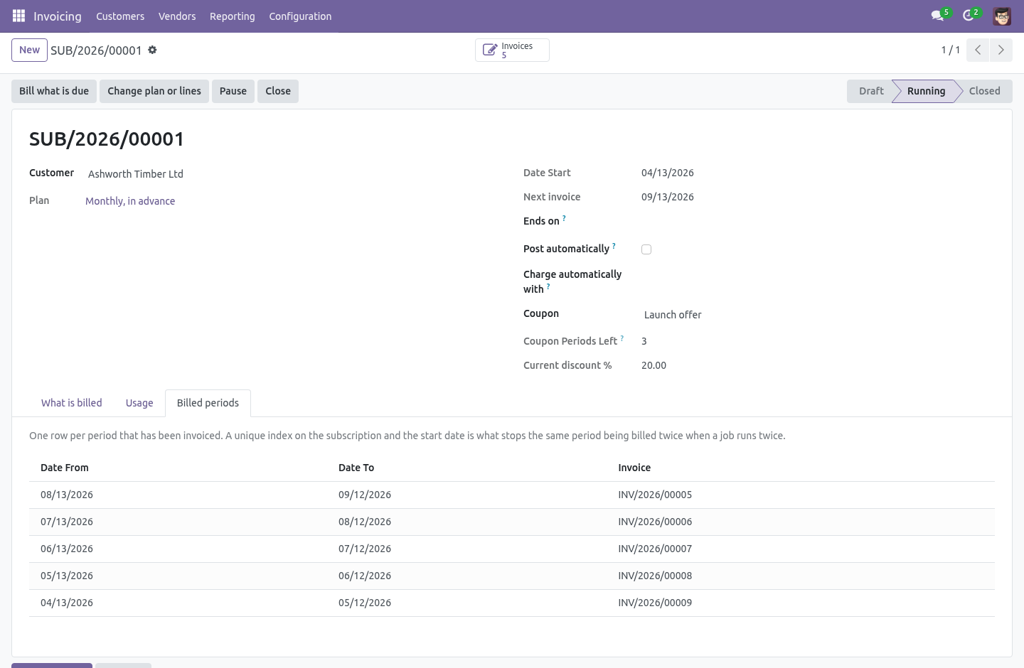1024x668 pixels.
Task: Open the Customers menu
Action: coord(120,16)
